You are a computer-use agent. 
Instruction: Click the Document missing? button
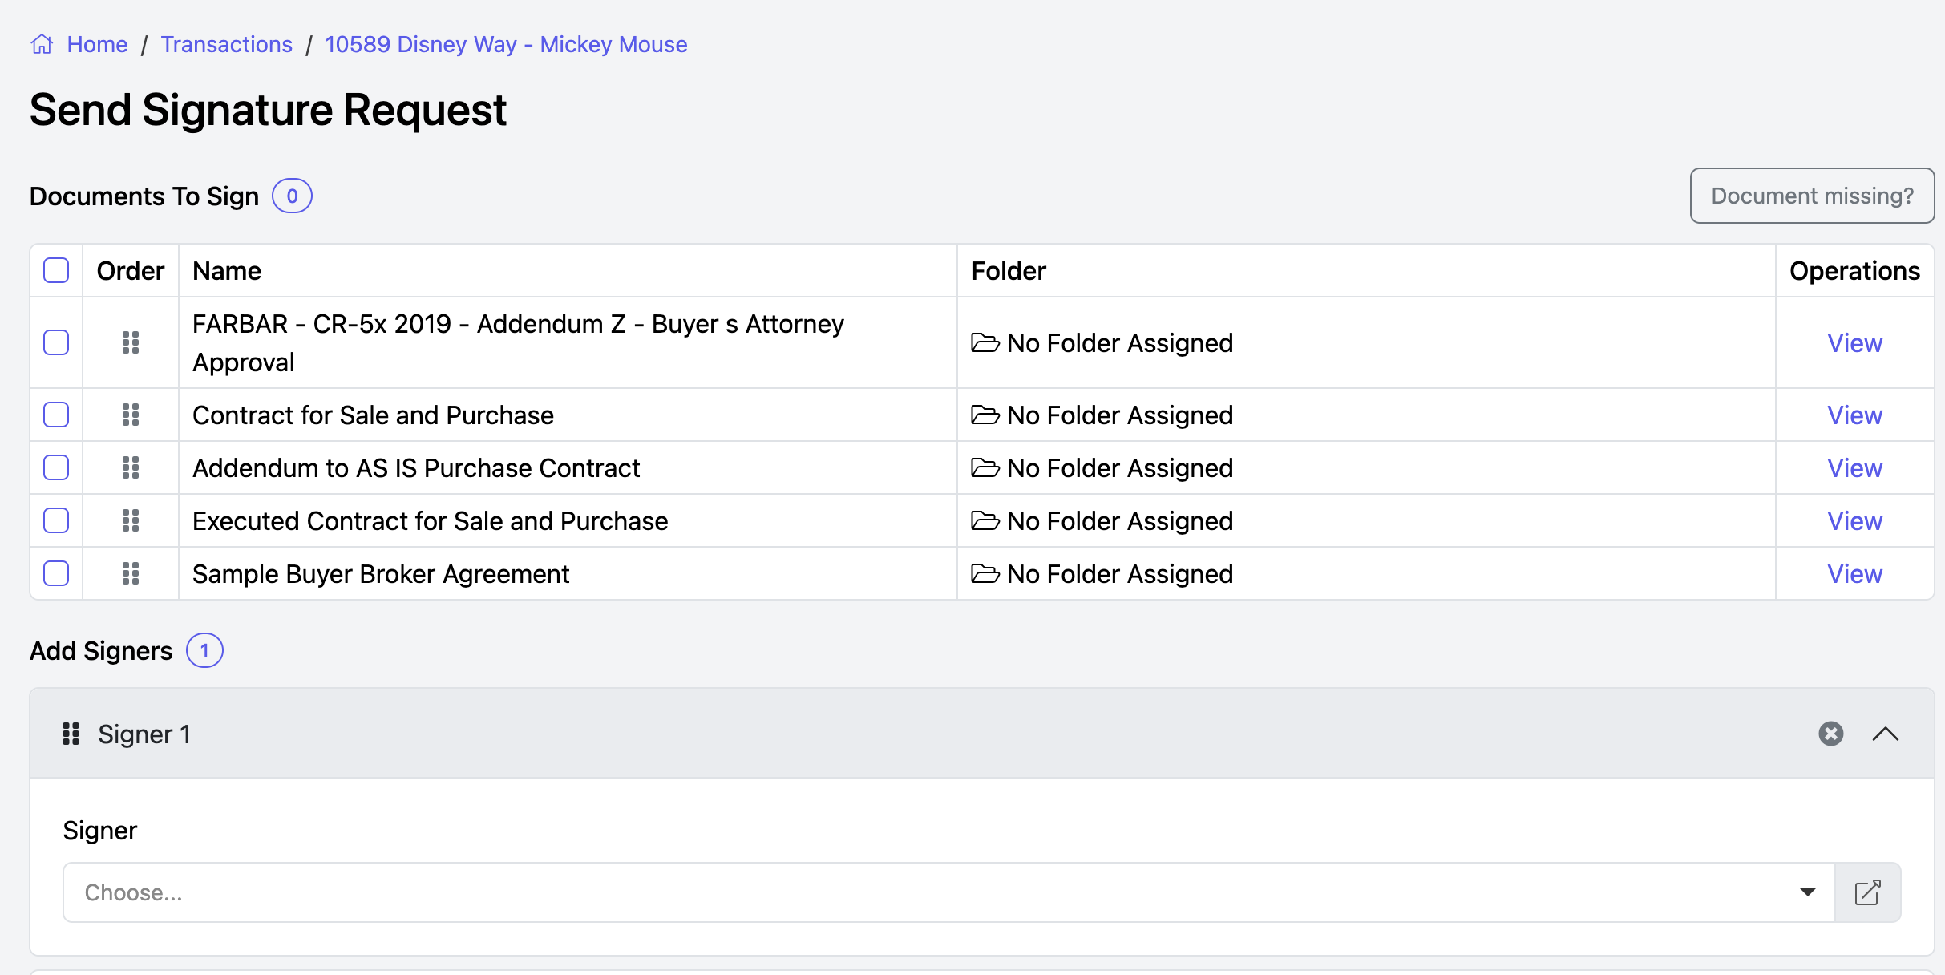1811,196
